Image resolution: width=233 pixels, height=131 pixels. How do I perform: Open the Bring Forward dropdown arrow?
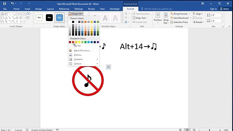pyautogui.click(x=189, y=14)
